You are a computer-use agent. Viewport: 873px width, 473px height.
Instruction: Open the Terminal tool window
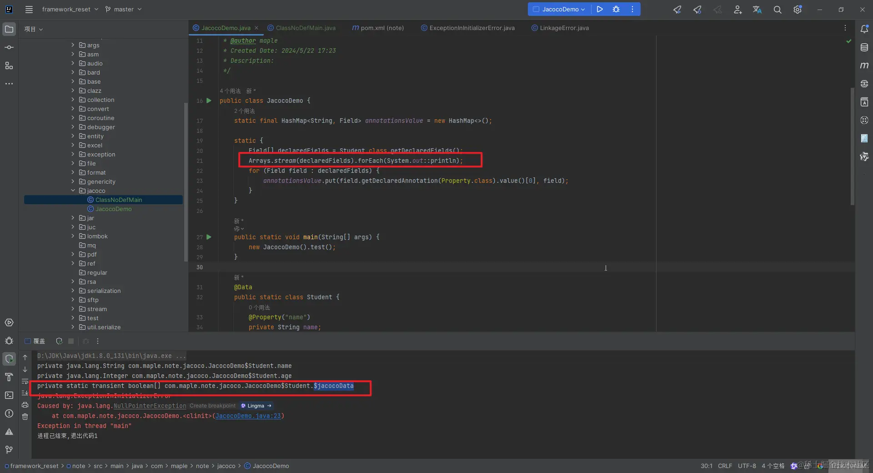[x=9, y=395]
